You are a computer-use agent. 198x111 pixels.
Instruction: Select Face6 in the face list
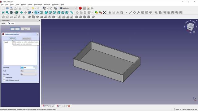coord(6,42)
